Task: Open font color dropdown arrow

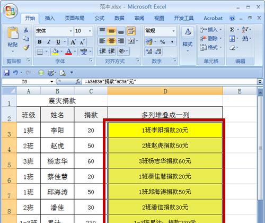Action: click(x=75, y=52)
